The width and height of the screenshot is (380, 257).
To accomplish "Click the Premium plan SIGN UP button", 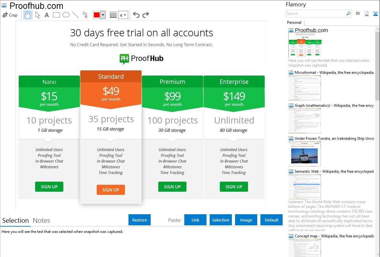I will [172, 187].
